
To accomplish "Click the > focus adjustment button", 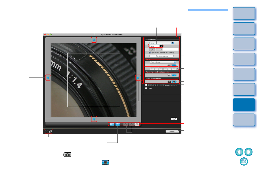I will [165, 69].
